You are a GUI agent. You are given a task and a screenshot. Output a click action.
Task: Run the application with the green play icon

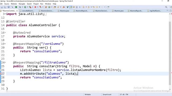click(x=25, y=7)
